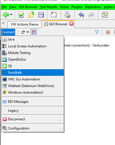This screenshot has height=145, width=115.
Task: Open the GUI Browser menu
Action: (28, 7)
